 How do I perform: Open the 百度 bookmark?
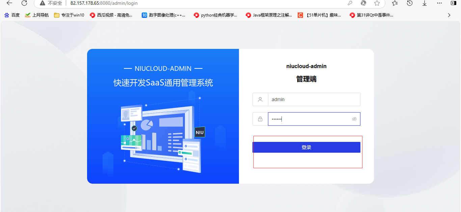(12, 15)
